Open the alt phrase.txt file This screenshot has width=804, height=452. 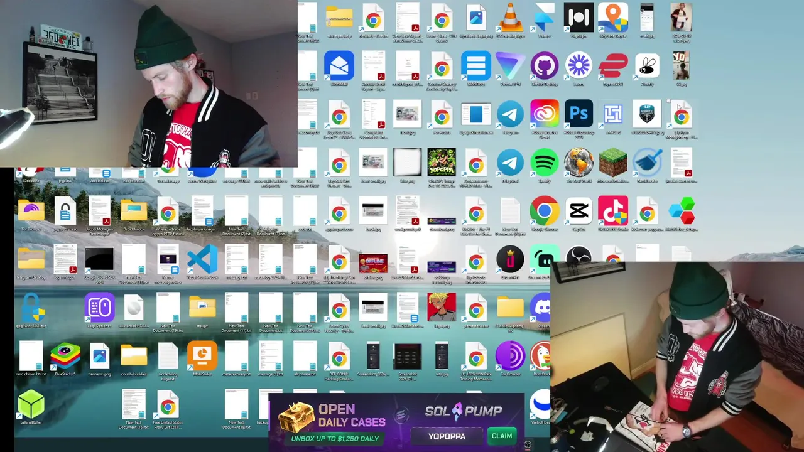305,357
